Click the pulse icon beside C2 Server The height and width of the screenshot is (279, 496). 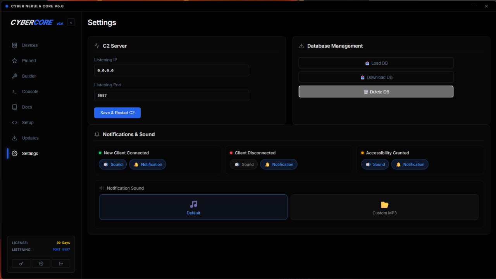(x=97, y=46)
